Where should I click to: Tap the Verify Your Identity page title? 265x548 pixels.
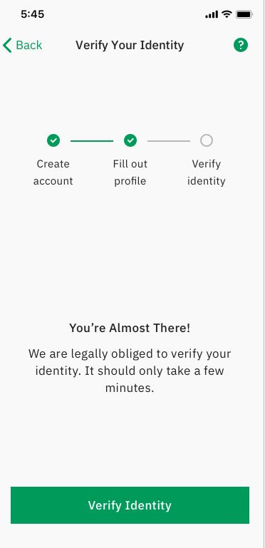(x=130, y=46)
